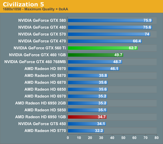Click the 66.4 value on GTX 470 bar
Viewport: 163px width, 144px height.
[x=137, y=41]
